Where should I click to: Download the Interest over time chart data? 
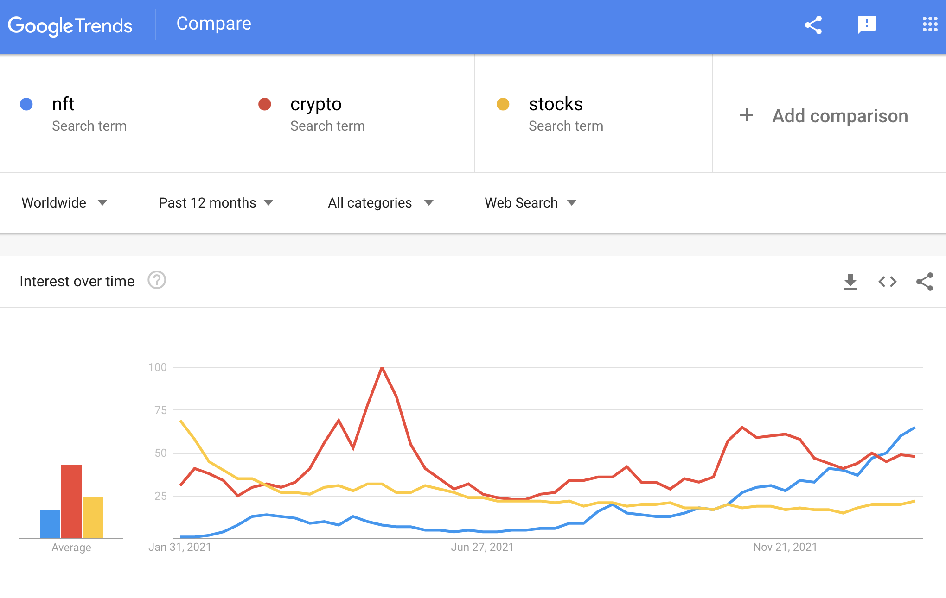[x=850, y=282]
